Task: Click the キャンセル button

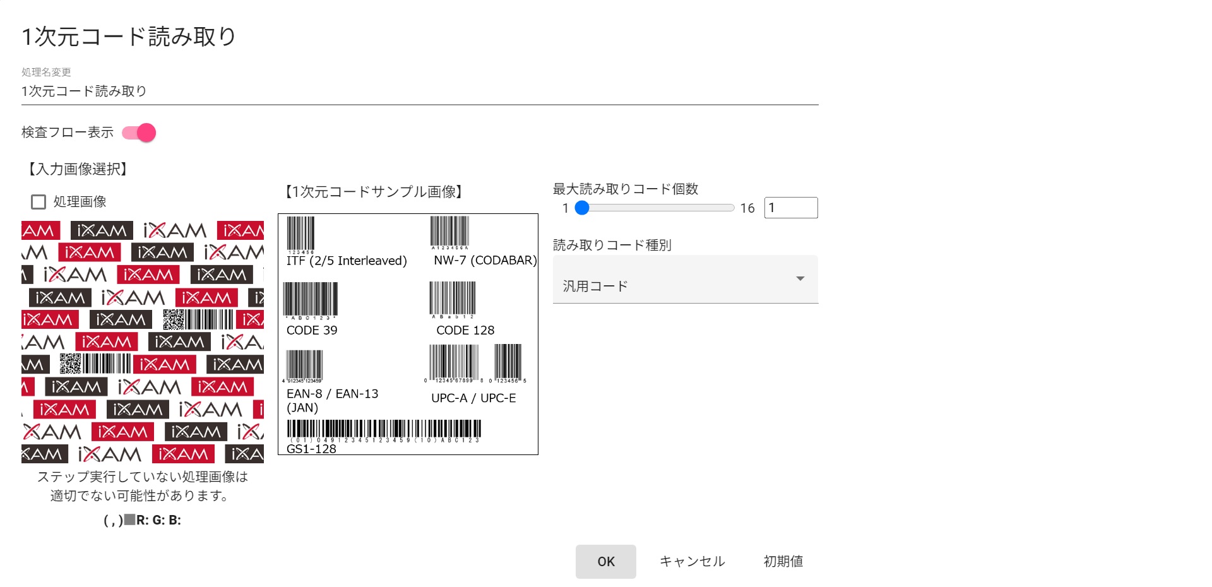Action: click(692, 561)
